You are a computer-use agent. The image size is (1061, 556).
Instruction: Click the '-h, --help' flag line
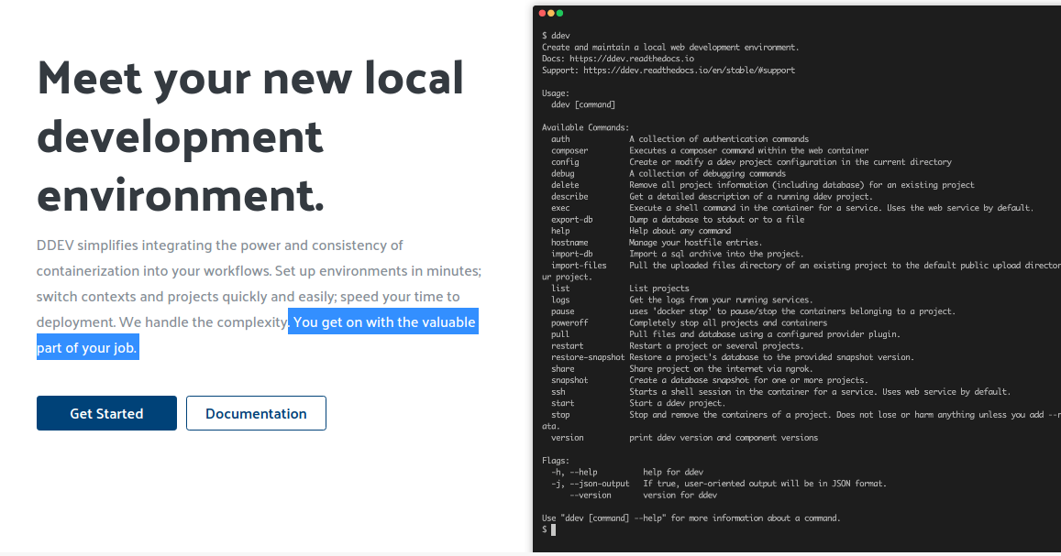627,472
